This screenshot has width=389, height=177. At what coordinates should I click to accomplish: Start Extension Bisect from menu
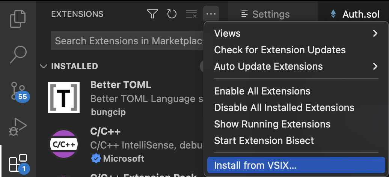(296, 141)
